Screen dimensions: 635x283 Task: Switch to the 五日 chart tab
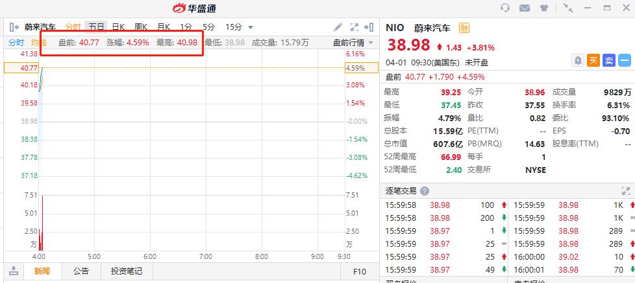(96, 27)
